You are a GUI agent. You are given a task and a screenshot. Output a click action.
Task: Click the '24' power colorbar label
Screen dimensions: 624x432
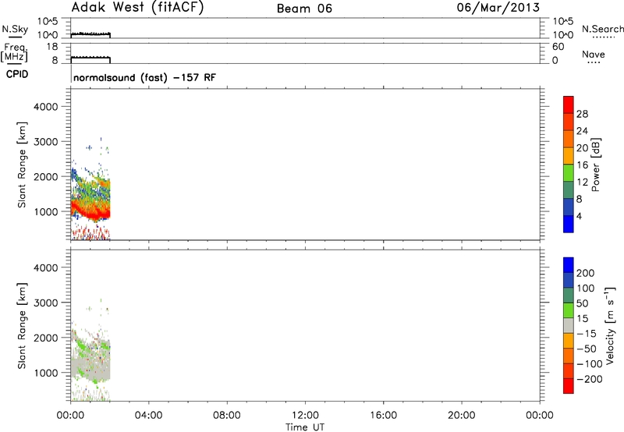click(582, 131)
